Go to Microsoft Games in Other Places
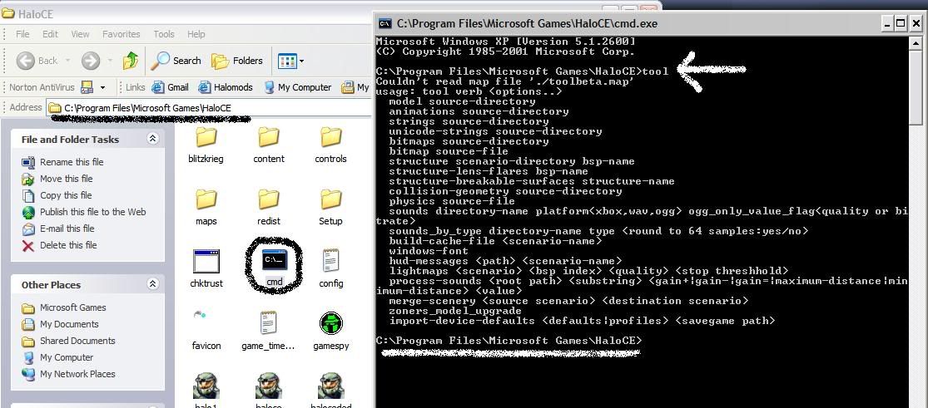 [x=72, y=307]
